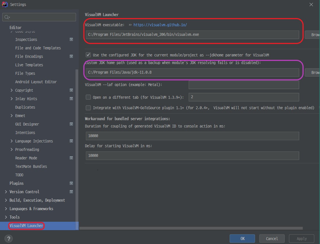
Task: Click project-level icon beside Language Injections
Action: (x=71, y=141)
